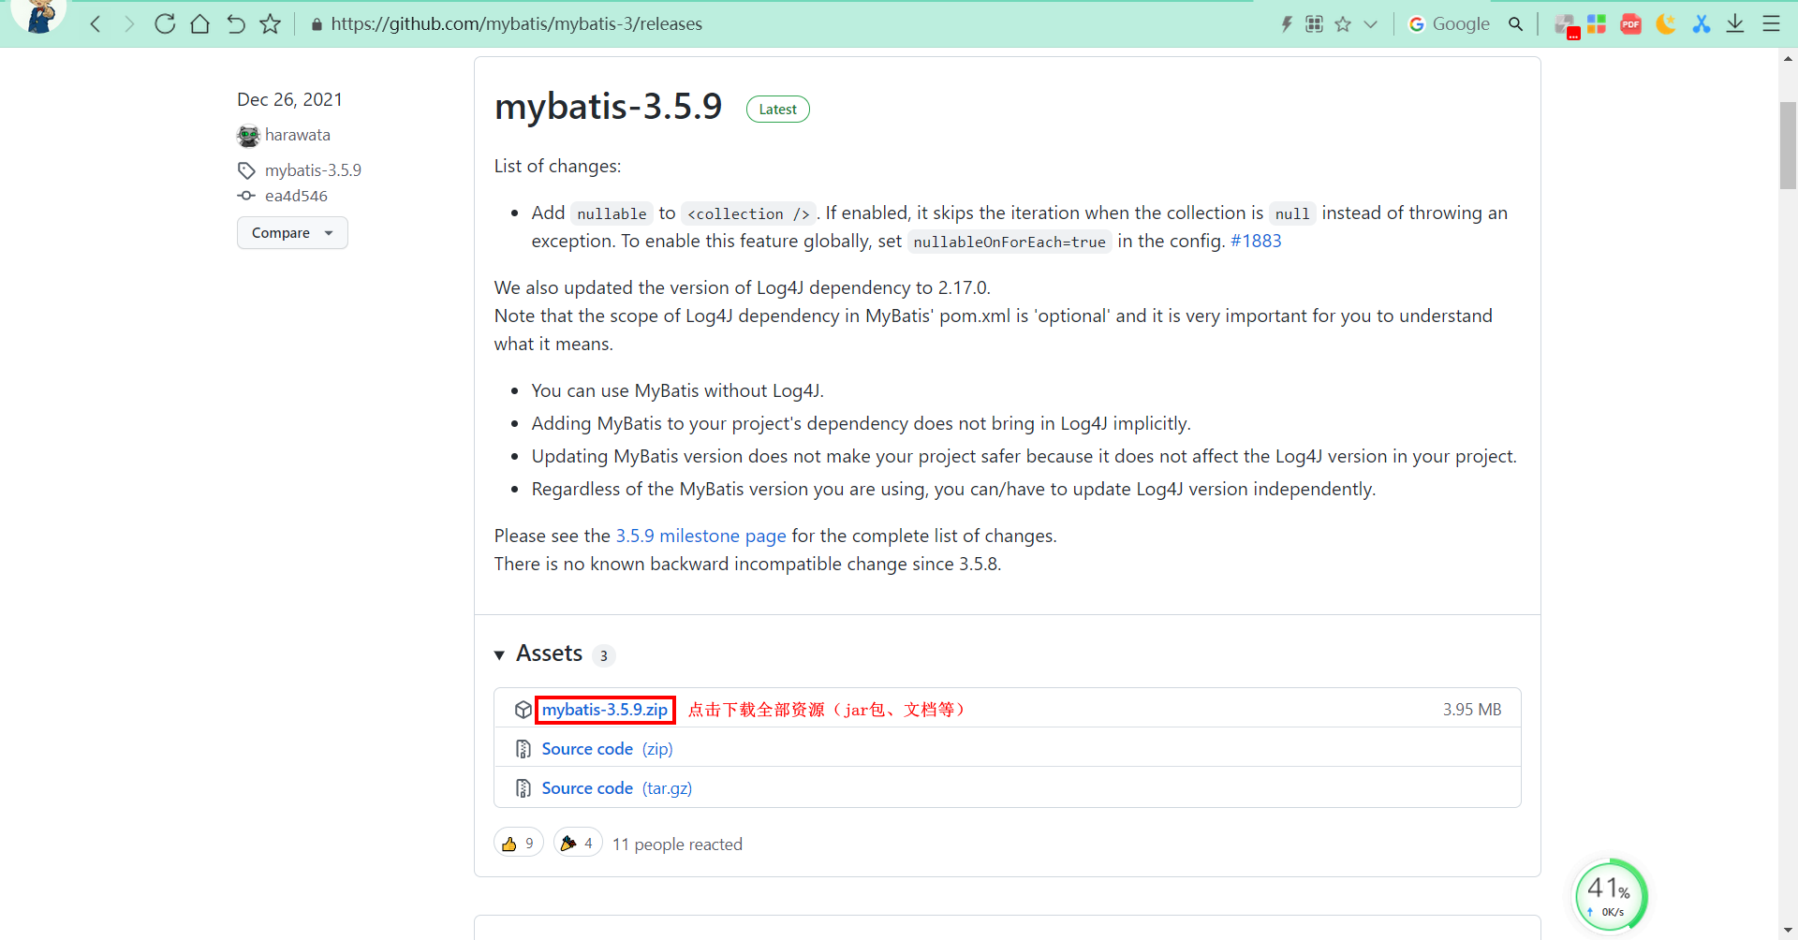The image size is (1798, 940).
Task: Click the thumbs up reaction with 9
Action: click(519, 844)
